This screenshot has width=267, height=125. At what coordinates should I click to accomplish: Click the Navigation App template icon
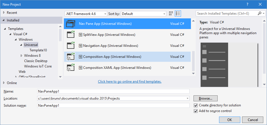[x=70, y=45]
